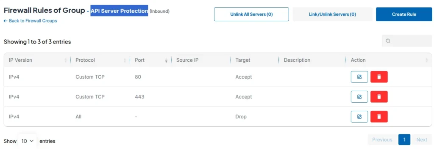
Task: Focus the rules search field
Action: [x=407, y=41]
